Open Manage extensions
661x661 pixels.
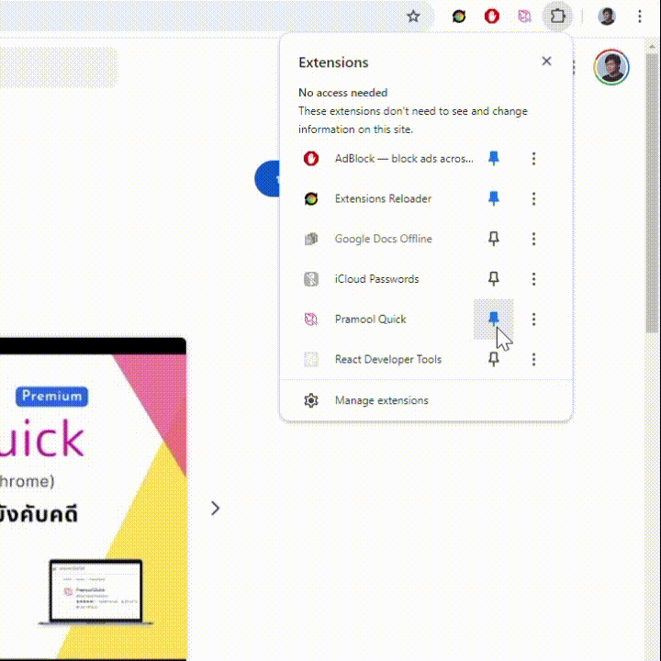pyautogui.click(x=426, y=400)
